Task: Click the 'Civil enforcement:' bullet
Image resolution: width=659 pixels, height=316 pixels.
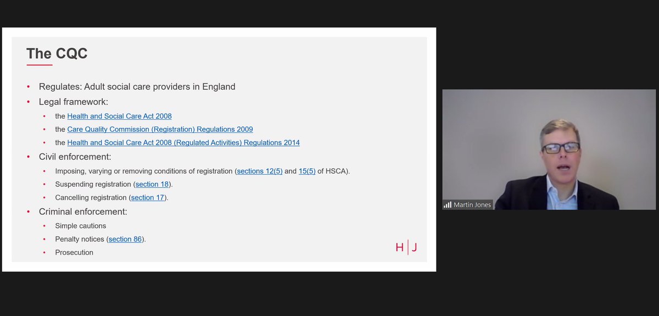Action: tap(75, 157)
